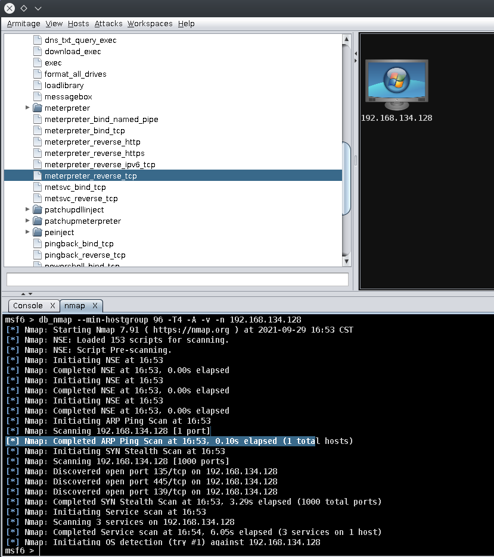Open the Hosts menu
The width and height of the screenshot is (494, 557).
pos(78,24)
